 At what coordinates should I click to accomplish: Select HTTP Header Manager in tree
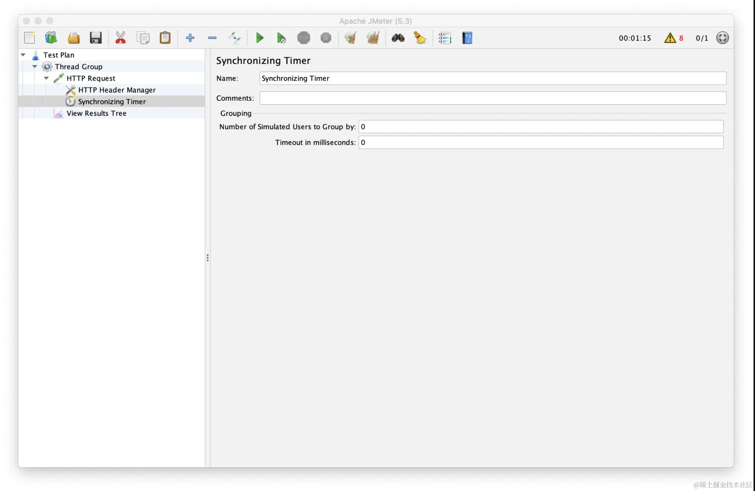coord(117,90)
